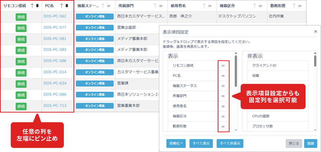Open the DOS-PC-686 link
The image size is (321, 152).
click(55, 95)
